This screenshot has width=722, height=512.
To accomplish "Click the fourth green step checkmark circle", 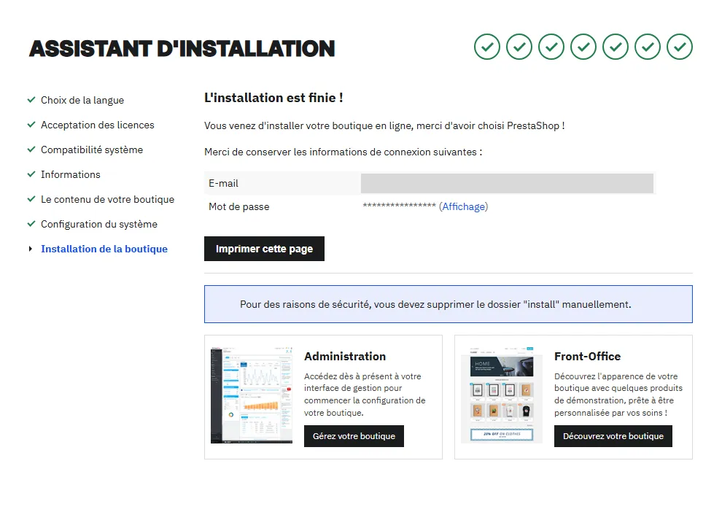I will (x=583, y=47).
